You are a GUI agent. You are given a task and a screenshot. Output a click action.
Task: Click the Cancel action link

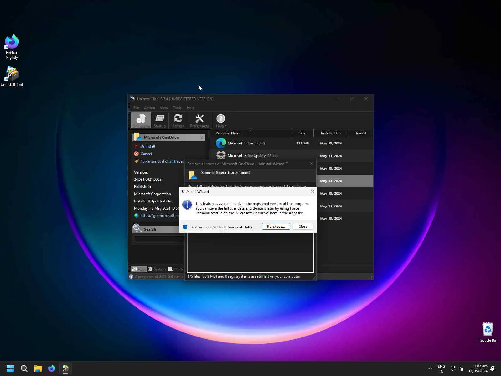146,154
